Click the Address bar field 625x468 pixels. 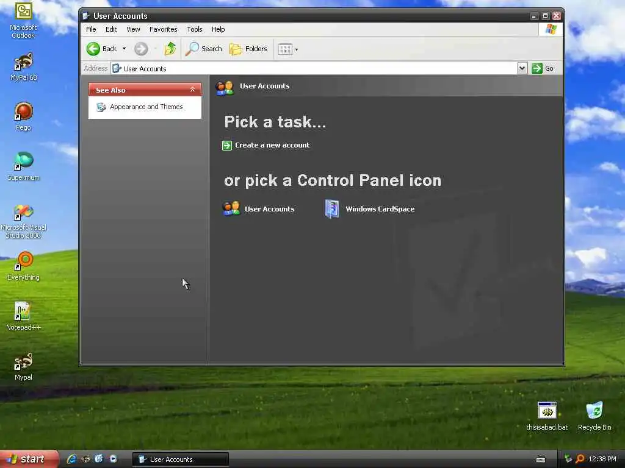(314, 68)
